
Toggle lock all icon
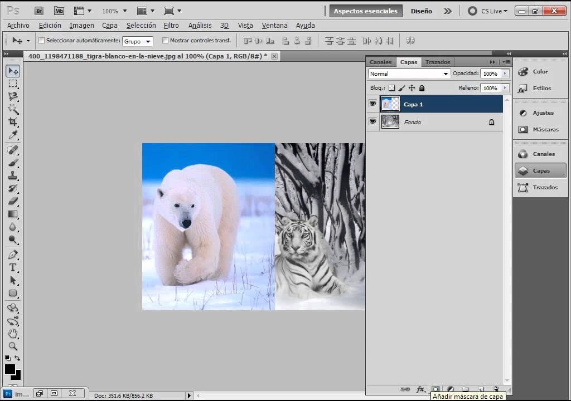[422, 87]
